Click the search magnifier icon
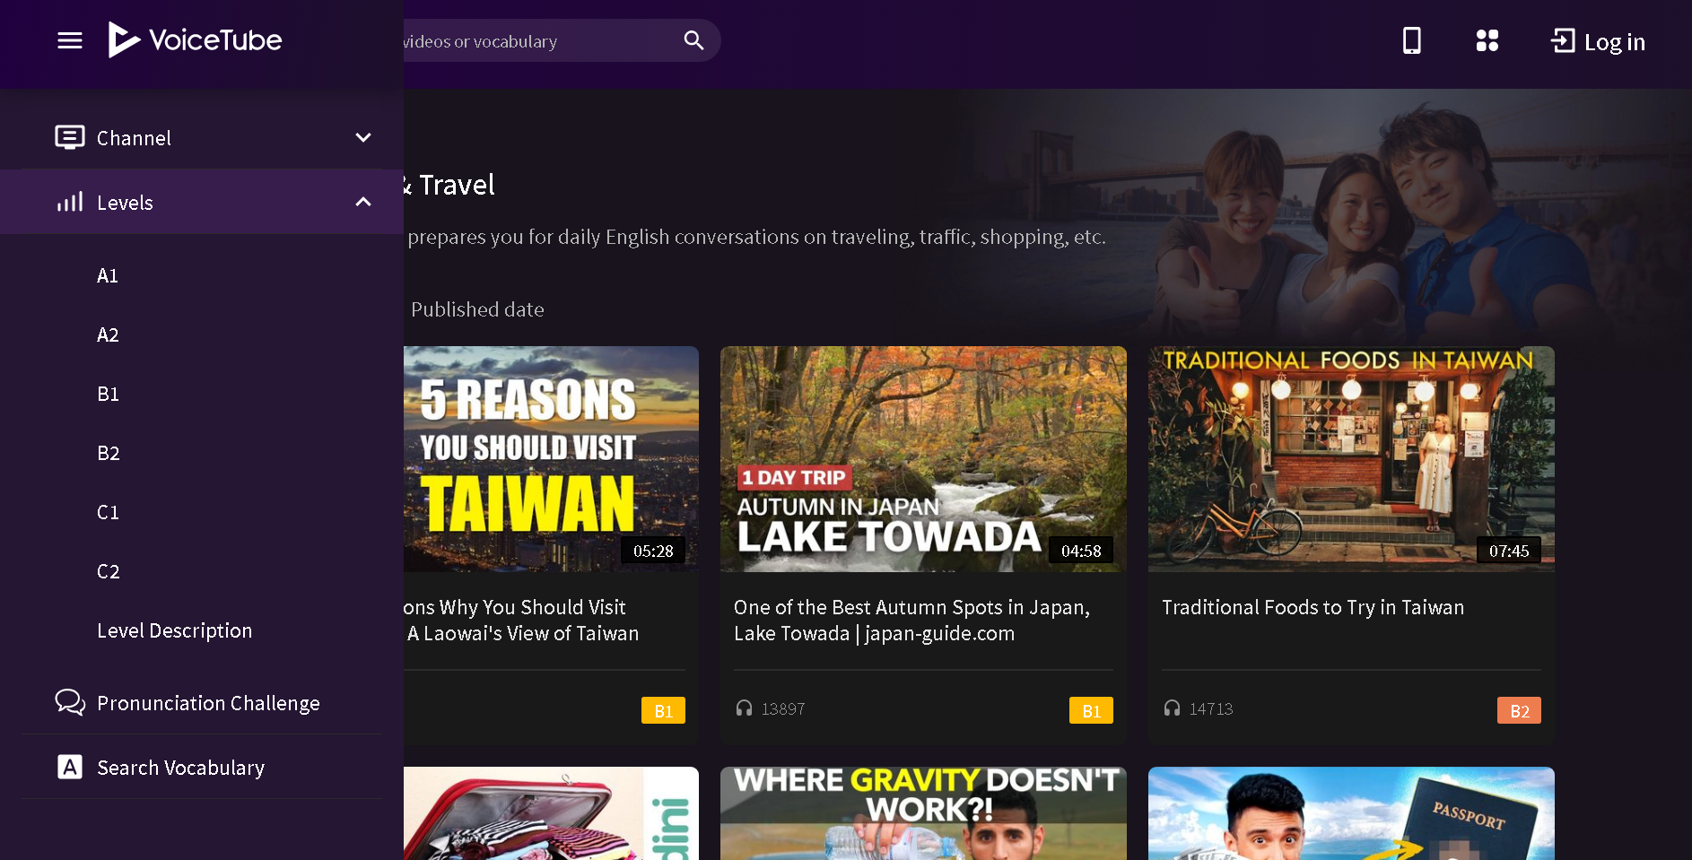Image resolution: width=1692 pixels, height=860 pixels. click(x=693, y=40)
